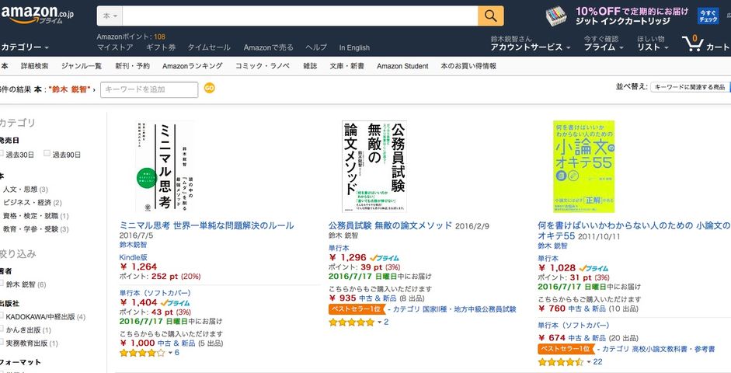The height and width of the screenshot is (373, 731).
Task: Open 高校小論文教科書・参考書 category link
Action: [674, 349]
